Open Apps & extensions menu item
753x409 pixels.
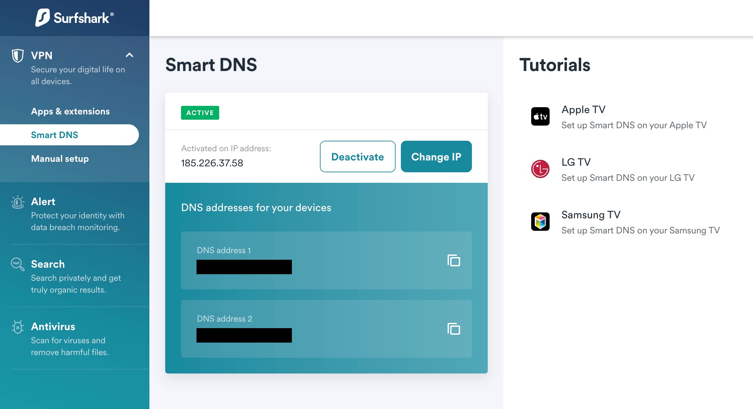[70, 111]
